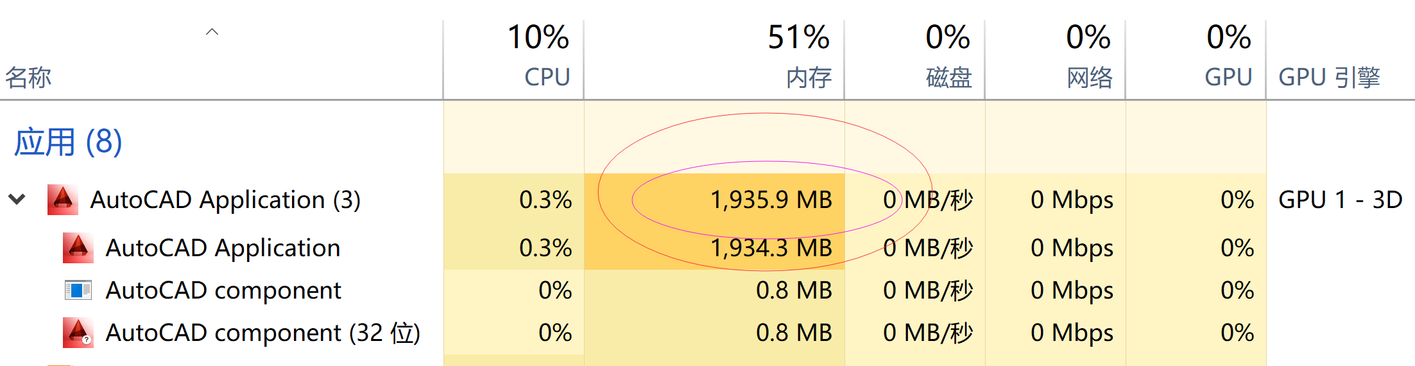This screenshot has height=366, width=1415.
Task: Click the AutoCAD component window icon
Action: click(78, 290)
